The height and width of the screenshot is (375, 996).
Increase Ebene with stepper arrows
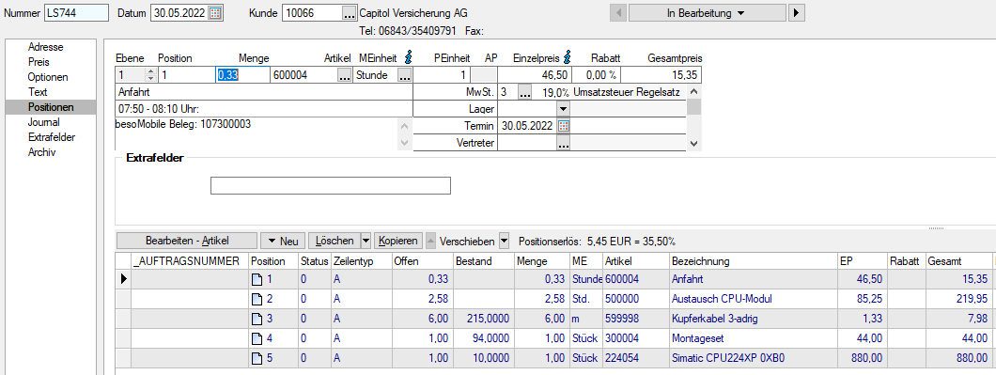tap(150, 71)
